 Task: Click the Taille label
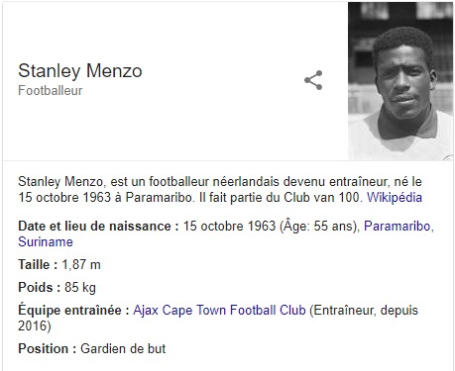click(38, 264)
